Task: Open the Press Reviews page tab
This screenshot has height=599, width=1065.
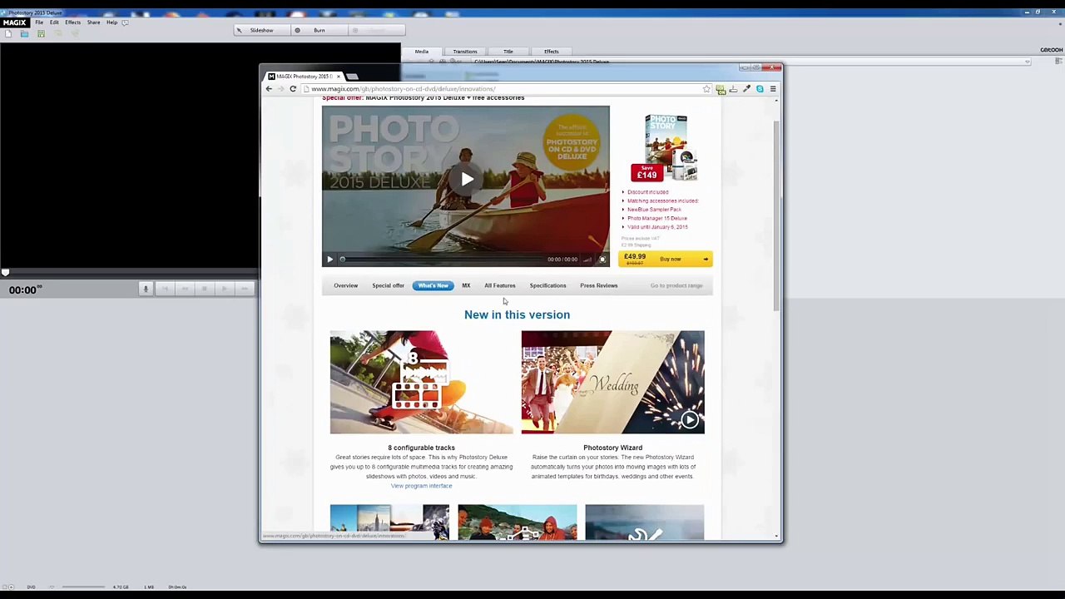Action: tap(599, 285)
